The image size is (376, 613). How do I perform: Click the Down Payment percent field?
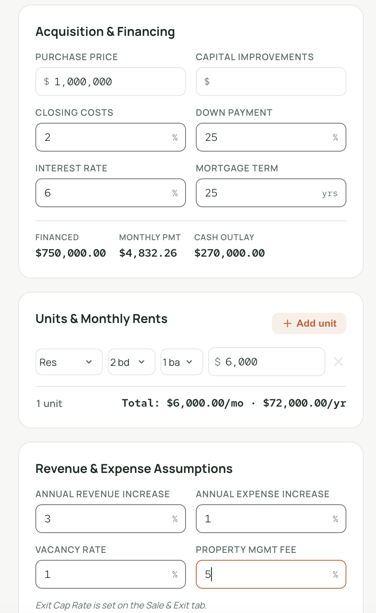[271, 137]
